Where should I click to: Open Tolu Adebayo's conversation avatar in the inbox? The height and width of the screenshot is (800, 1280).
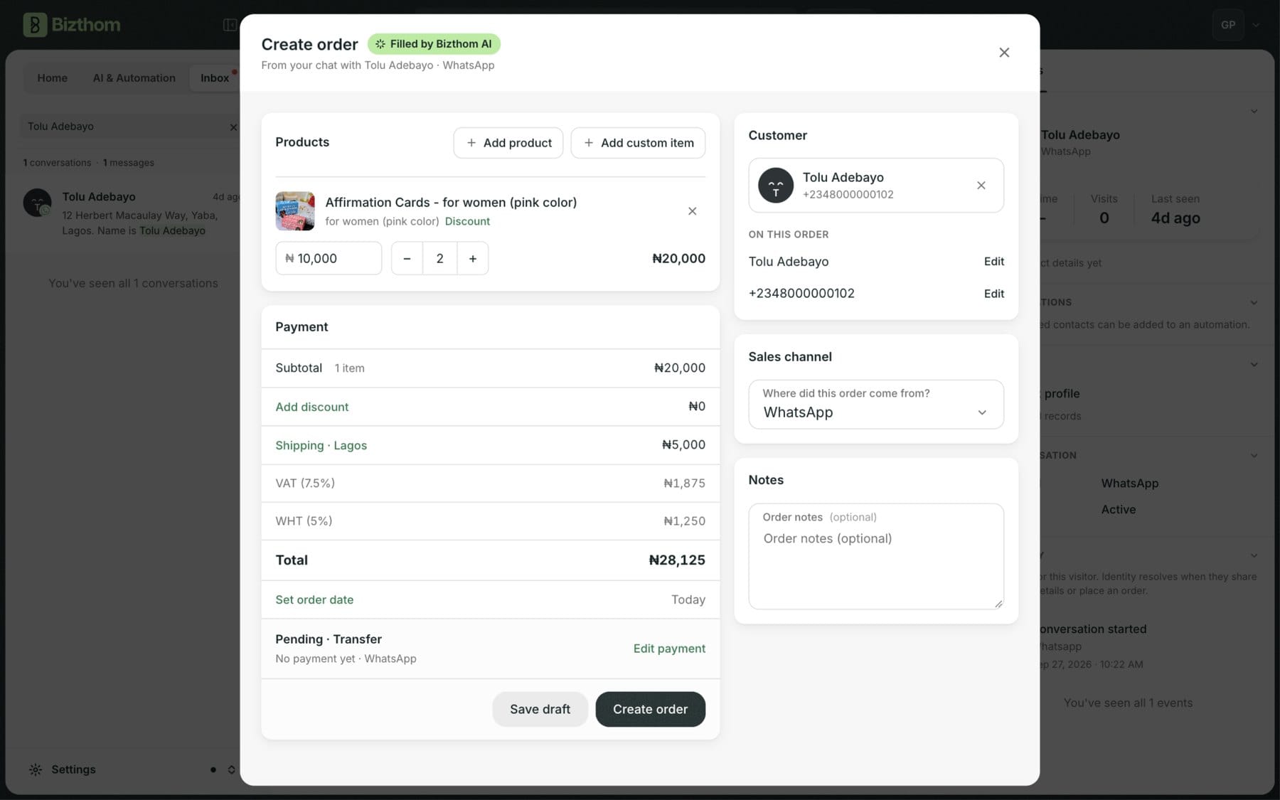(x=37, y=203)
